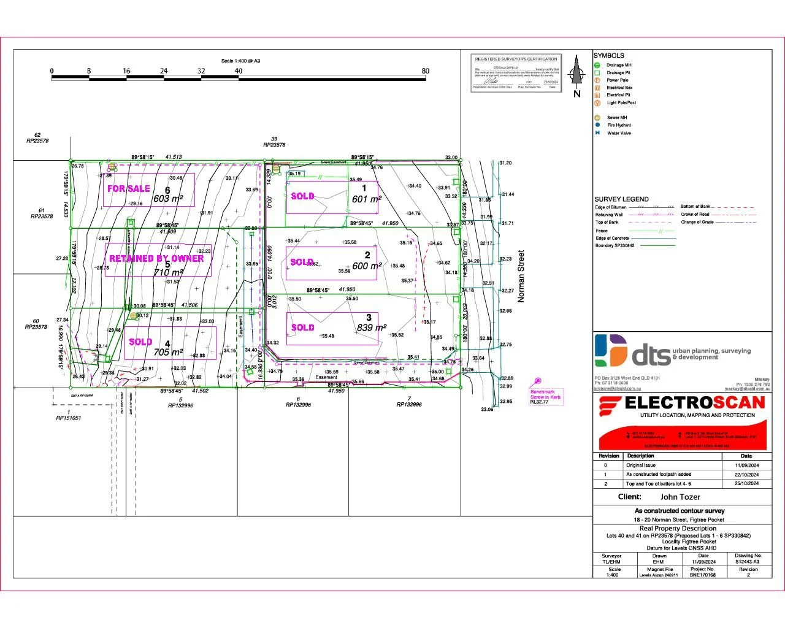This screenshot has width=785, height=628.
Task: Click the Electrical Box legend icon
Action: [x=597, y=88]
